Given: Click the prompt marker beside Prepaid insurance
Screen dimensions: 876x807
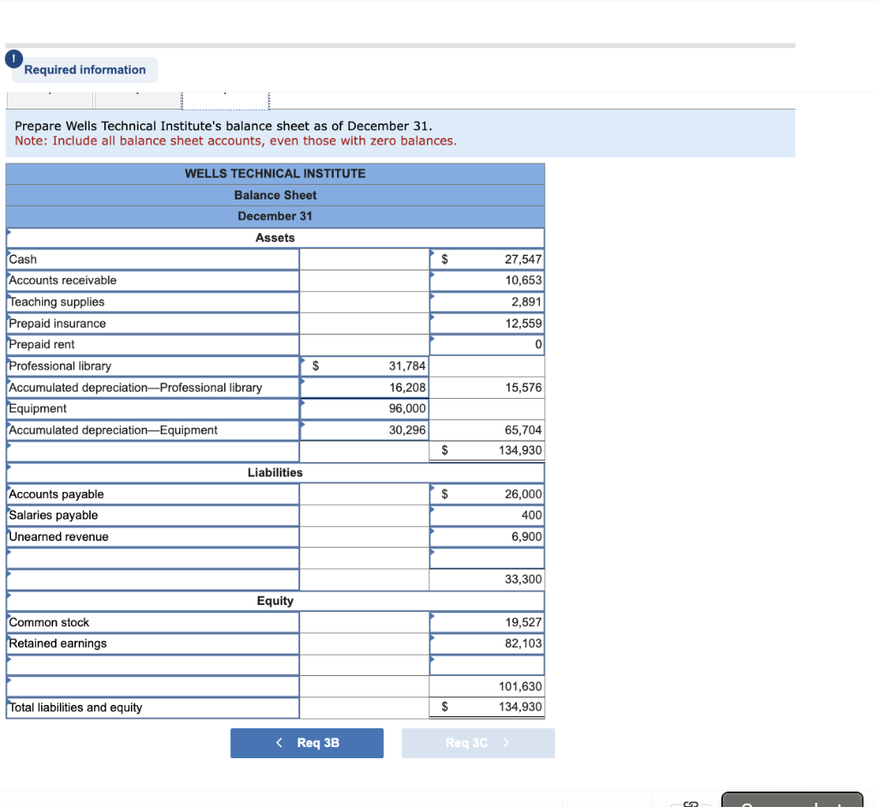Looking at the screenshot, I should click(x=8, y=317).
